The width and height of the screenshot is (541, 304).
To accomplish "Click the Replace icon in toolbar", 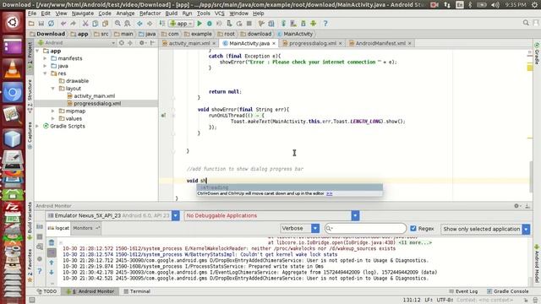I will tap(128, 24).
